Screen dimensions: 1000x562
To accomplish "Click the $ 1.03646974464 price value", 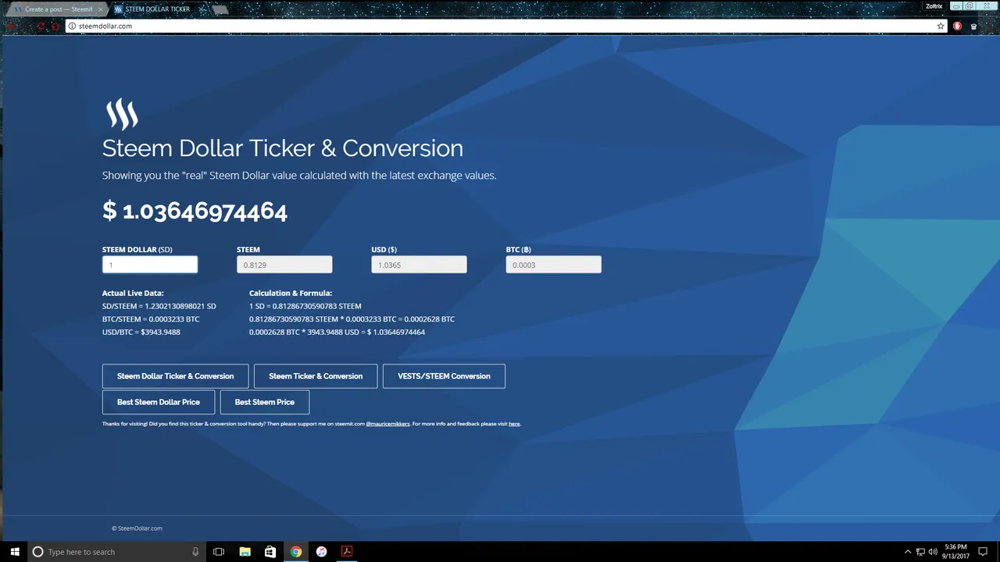I will (195, 211).
